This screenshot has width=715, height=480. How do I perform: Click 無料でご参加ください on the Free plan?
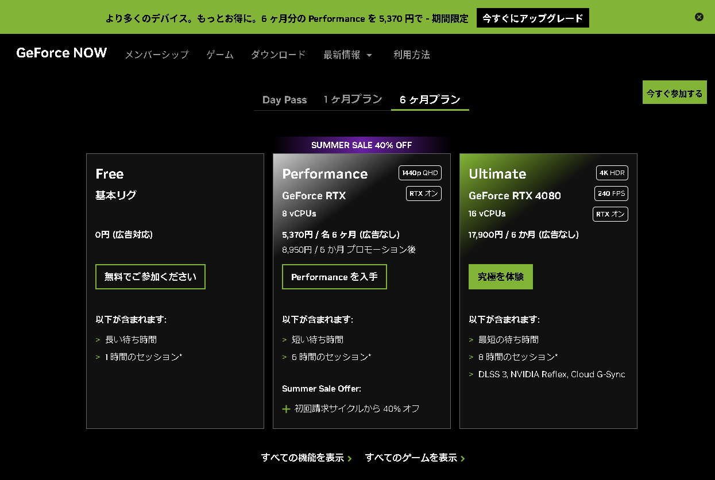(x=150, y=276)
